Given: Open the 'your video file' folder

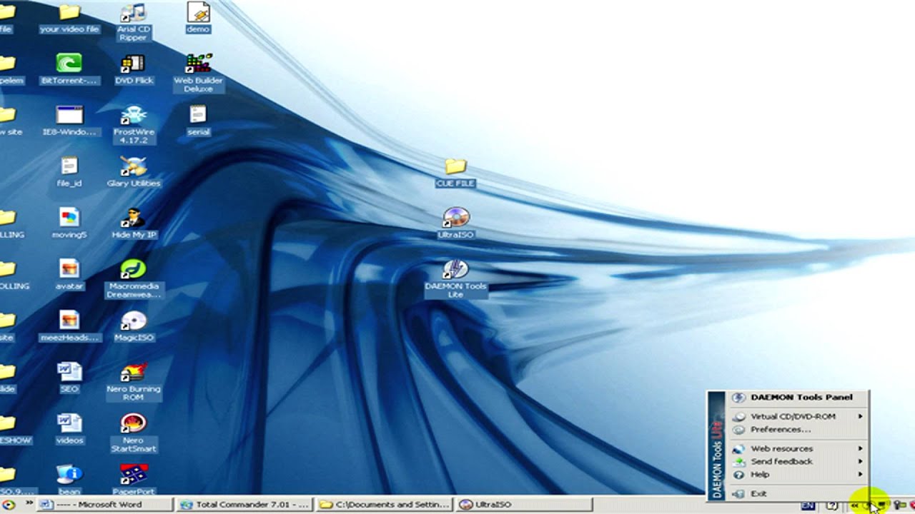Looking at the screenshot, I should tap(69, 19).
